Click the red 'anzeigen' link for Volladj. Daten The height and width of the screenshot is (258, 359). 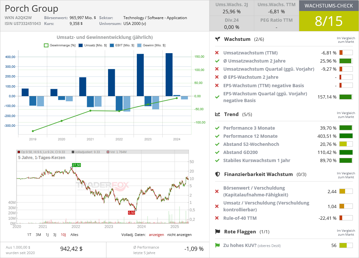[157, 235]
